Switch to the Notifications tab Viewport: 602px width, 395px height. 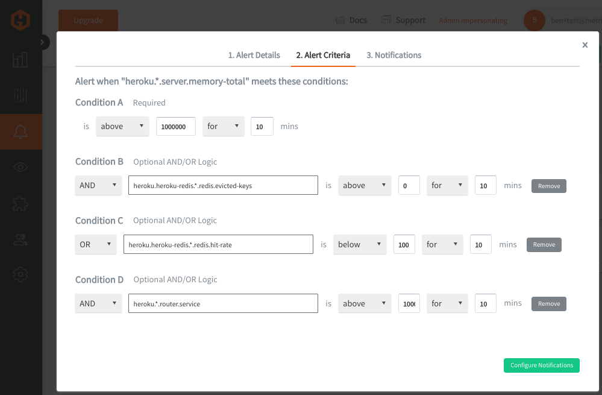394,55
